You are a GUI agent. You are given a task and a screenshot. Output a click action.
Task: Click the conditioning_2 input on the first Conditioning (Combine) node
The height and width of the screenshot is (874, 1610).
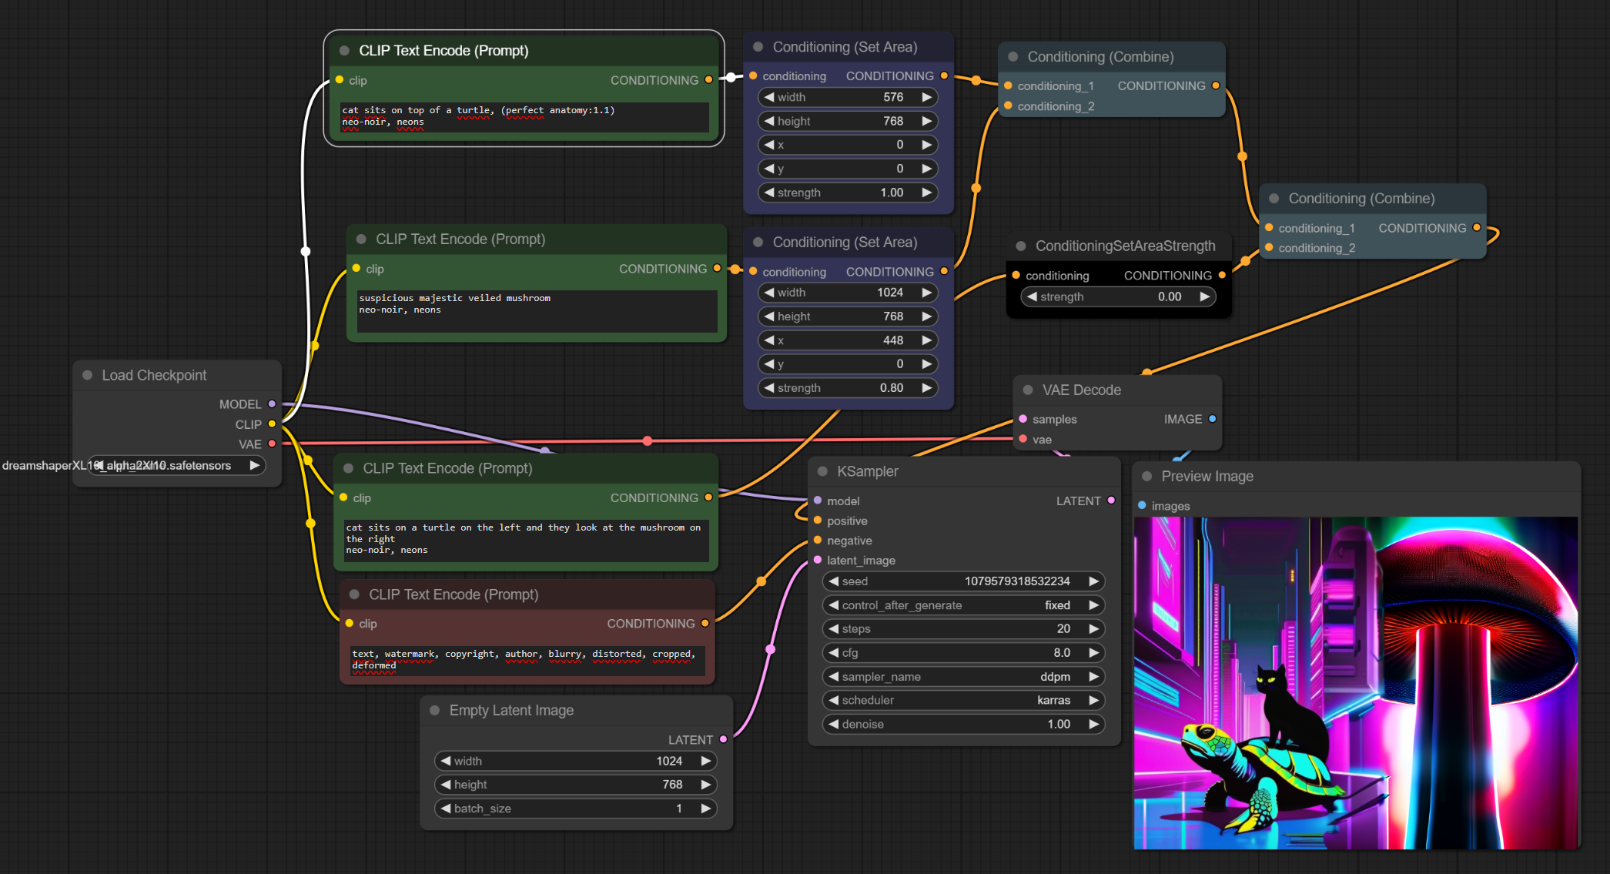click(1008, 106)
